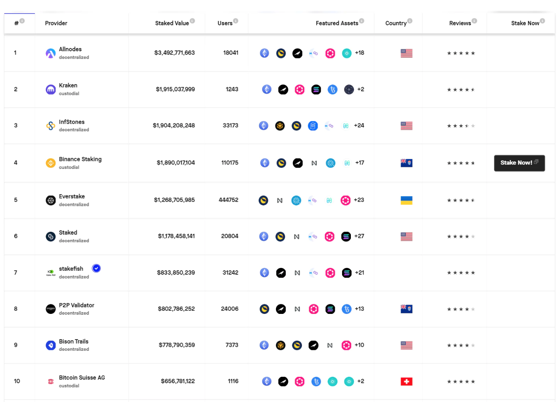Open the Everstake provider link
The height and width of the screenshot is (402, 559).
72,196
